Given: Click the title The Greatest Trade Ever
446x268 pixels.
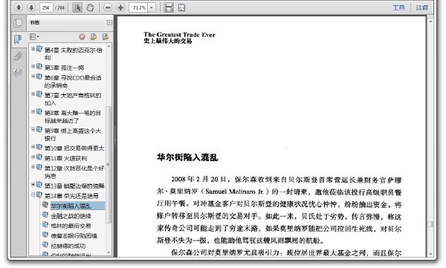Looking at the screenshot, I should coord(179,35).
